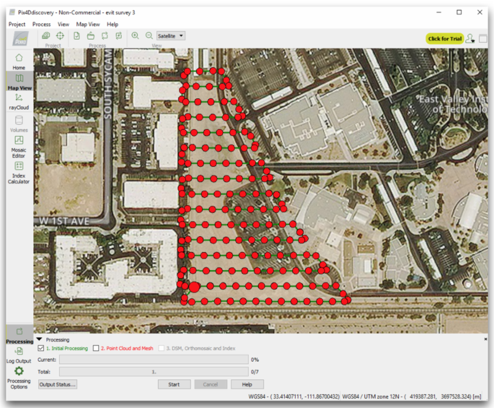This screenshot has width=494, height=408.
Task: Uncheck the Initial Processing checkbox
Action: pos(41,349)
